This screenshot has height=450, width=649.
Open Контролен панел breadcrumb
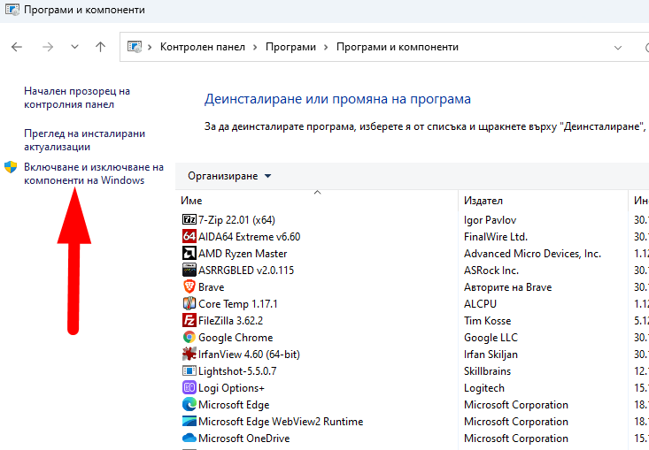(203, 47)
